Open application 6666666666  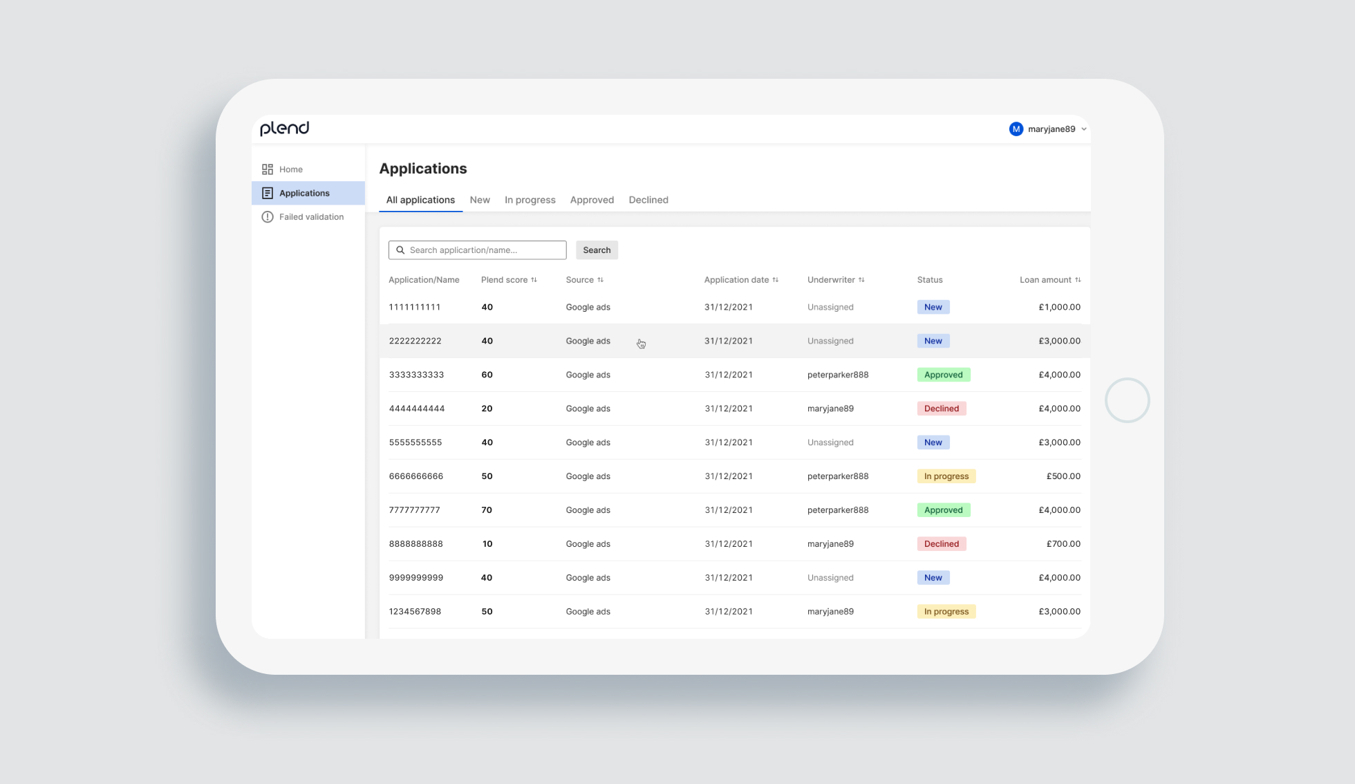pyautogui.click(x=416, y=476)
